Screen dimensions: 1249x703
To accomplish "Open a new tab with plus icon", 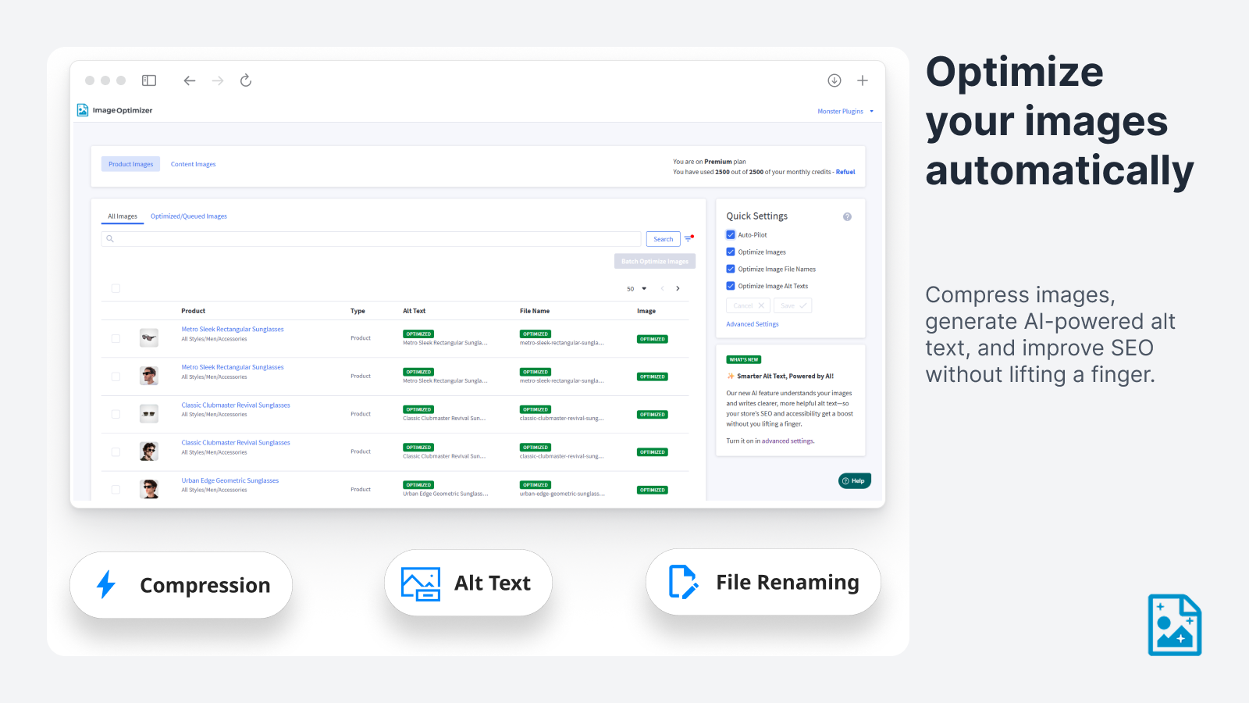I will pos(863,80).
